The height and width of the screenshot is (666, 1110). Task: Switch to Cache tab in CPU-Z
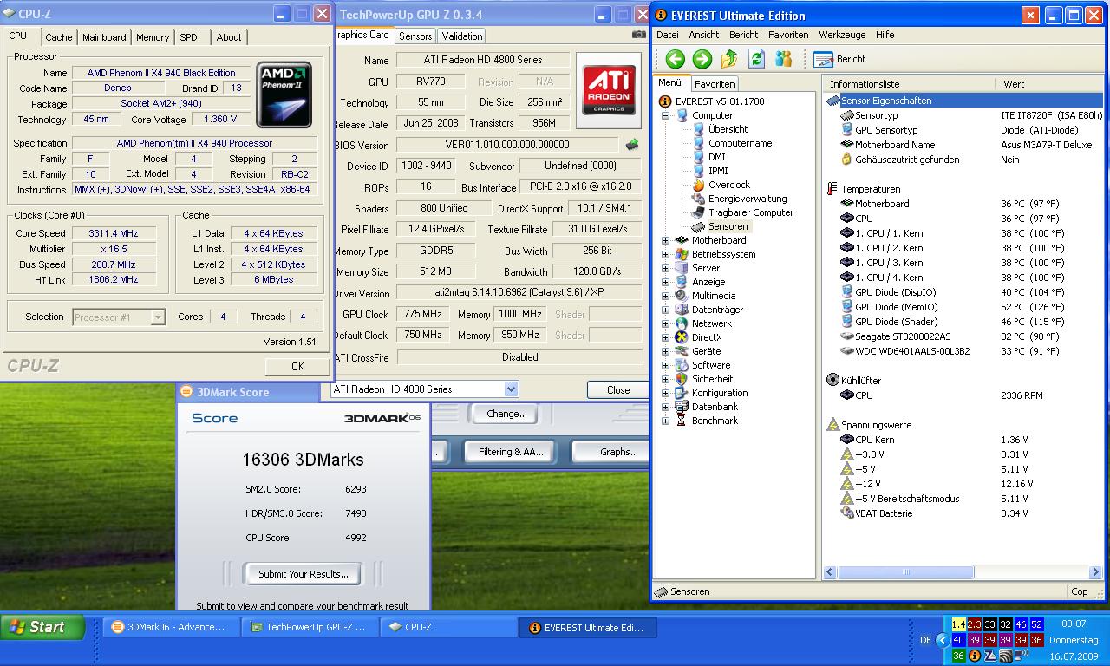pos(59,37)
